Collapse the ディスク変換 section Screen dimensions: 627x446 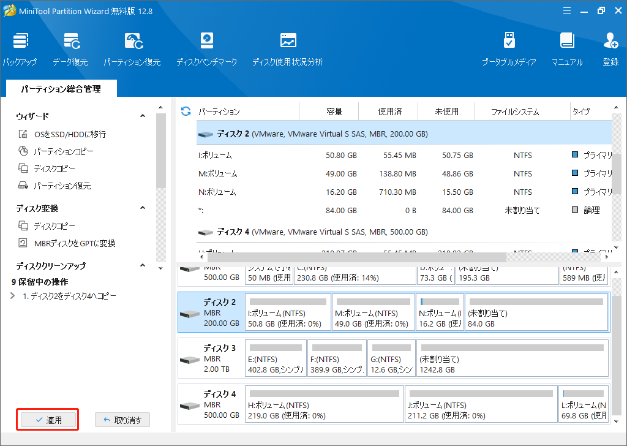click(142, 208)
